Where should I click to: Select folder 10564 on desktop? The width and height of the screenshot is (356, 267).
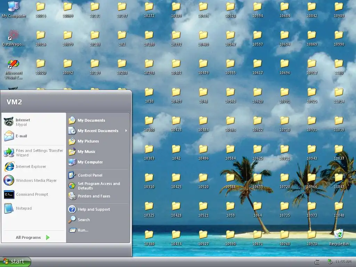(x=230, y=124)
